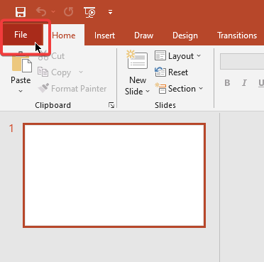Click the Paste clipboard icon
Image resolution: width=264 pixels, height=262 pixels.
(22, 62)
